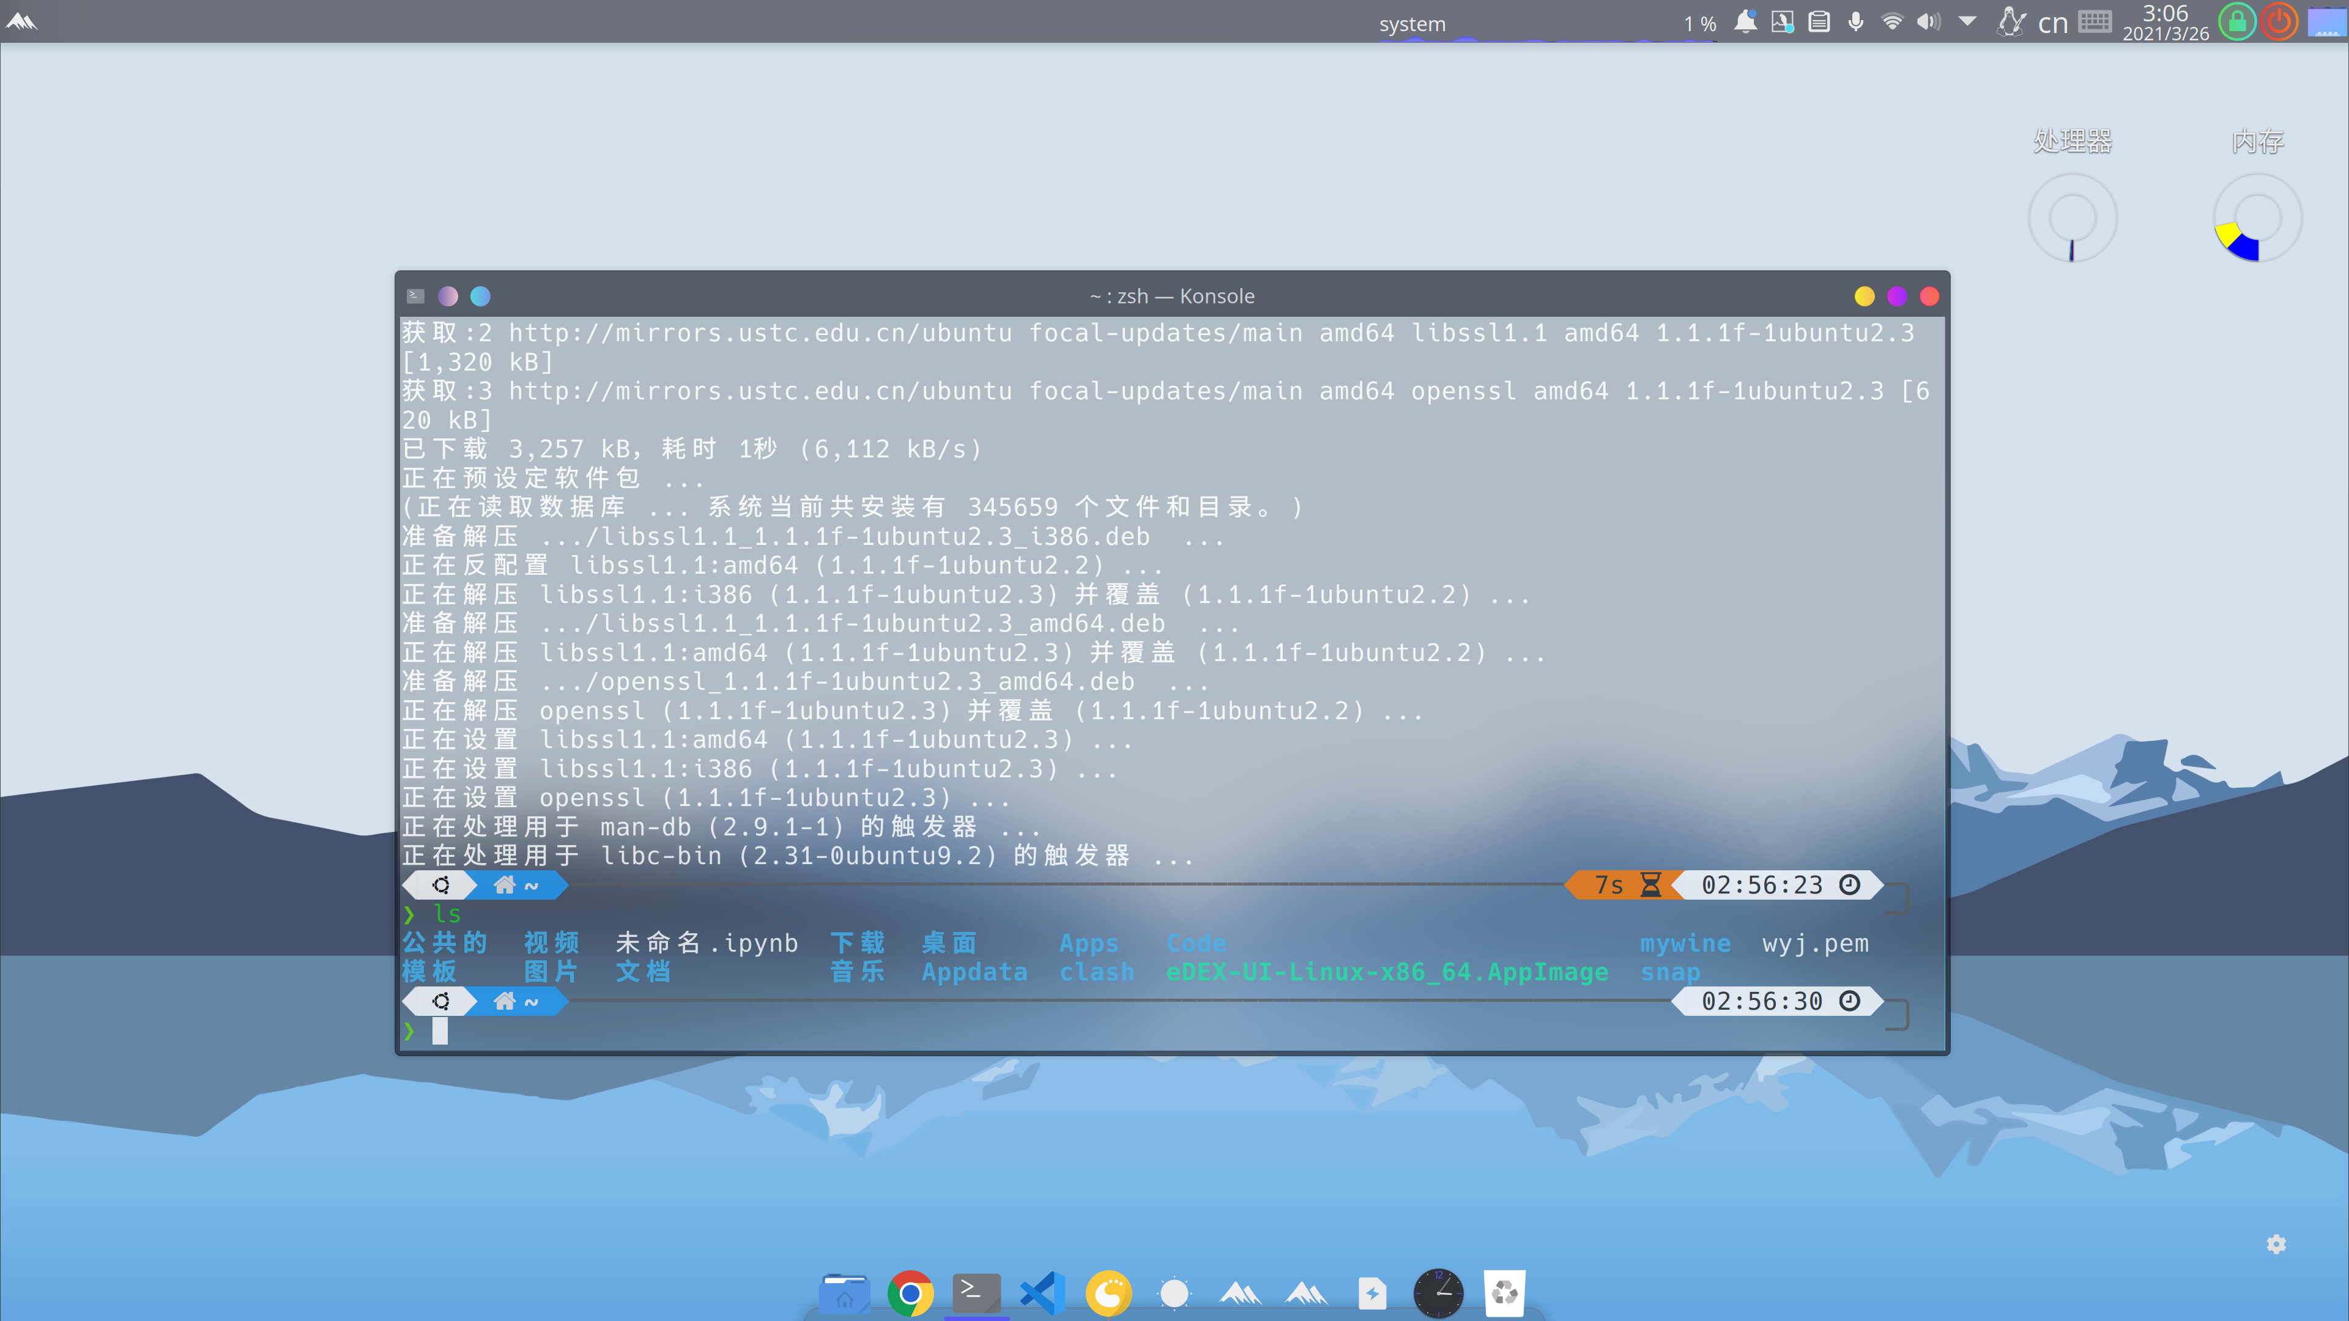Click the Tux penguin input method icon
2349x1321 pixels.
pos(2011,22)
